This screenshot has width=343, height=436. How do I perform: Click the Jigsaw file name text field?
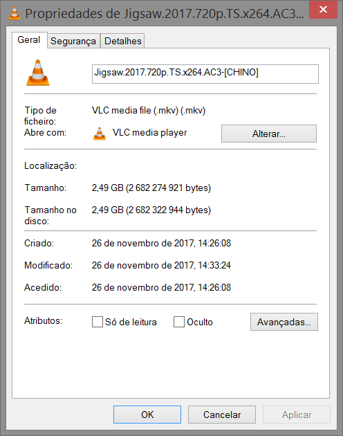point(205,74)
